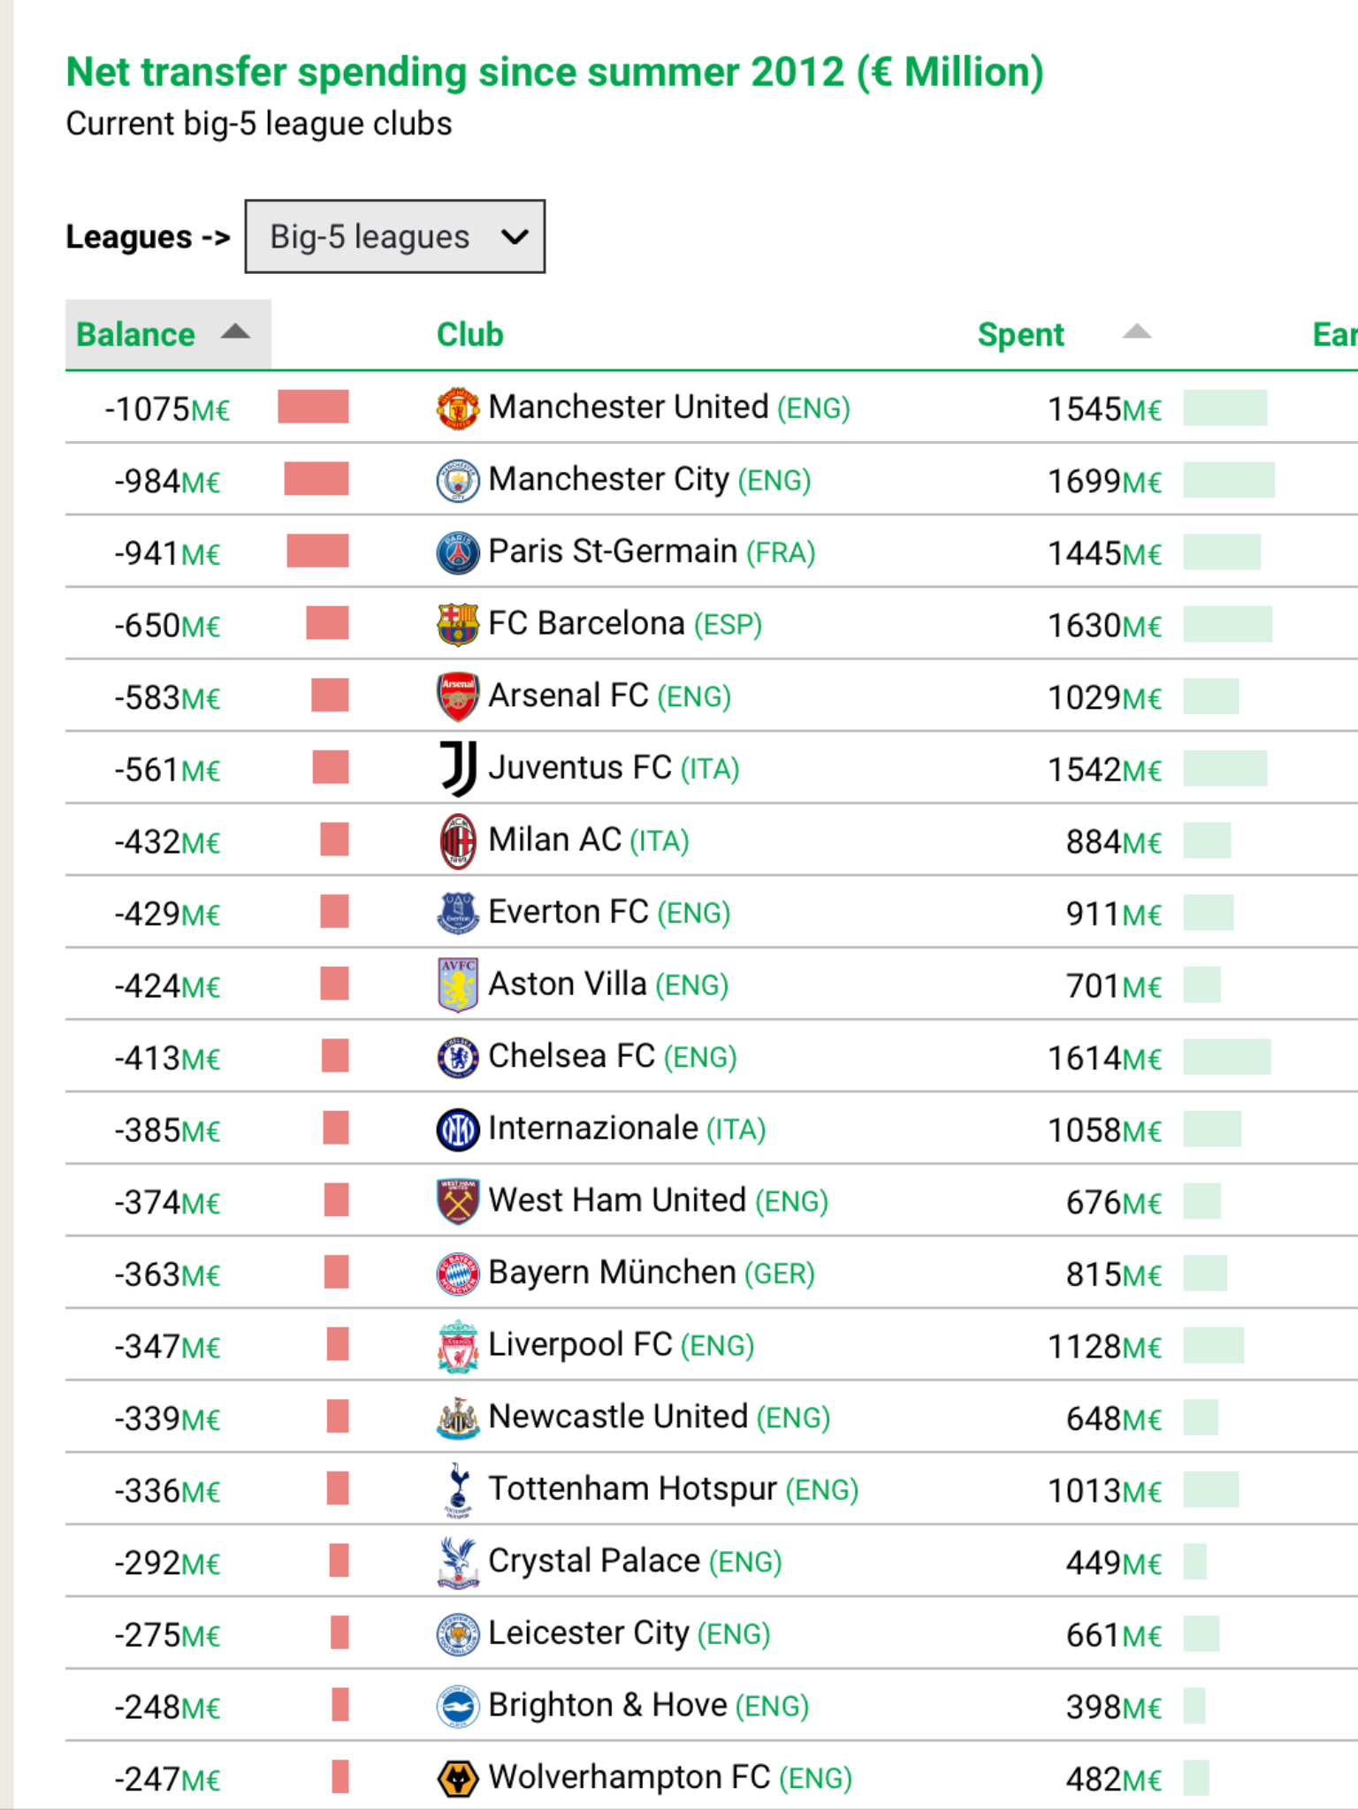The width and height of the screenshot is (1358, 1810).
Task: Click the Wolverhampton FC wolf logo
Action: (458, 1778)
